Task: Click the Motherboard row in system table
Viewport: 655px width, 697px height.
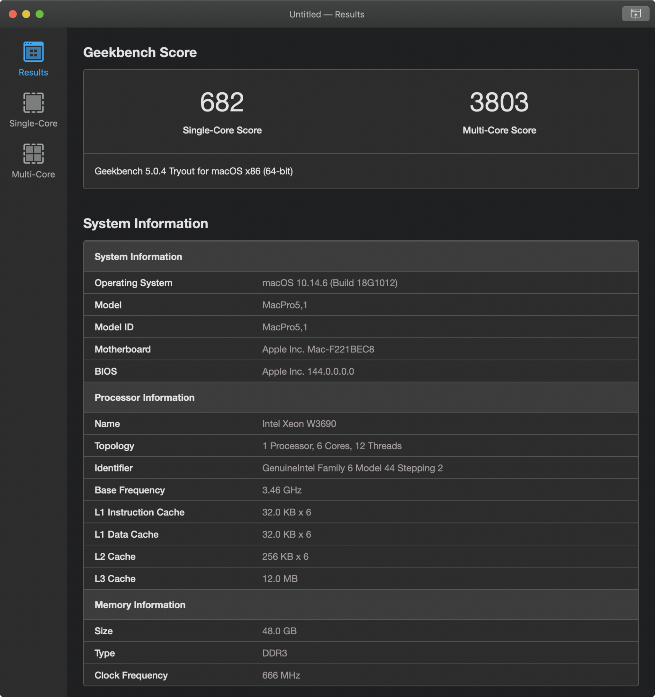Action: pos(361,349)
